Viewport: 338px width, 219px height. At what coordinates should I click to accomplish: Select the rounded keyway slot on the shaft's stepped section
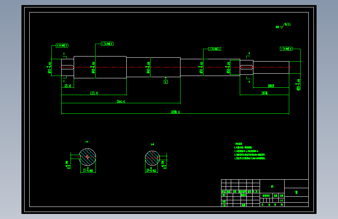(x=247, y=67)
